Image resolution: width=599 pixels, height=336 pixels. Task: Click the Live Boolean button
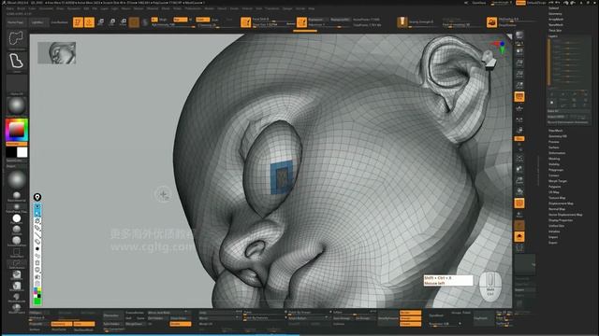click(59, 22)
